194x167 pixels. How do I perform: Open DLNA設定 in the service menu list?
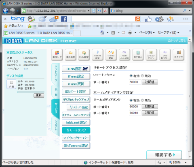(76, 69)
